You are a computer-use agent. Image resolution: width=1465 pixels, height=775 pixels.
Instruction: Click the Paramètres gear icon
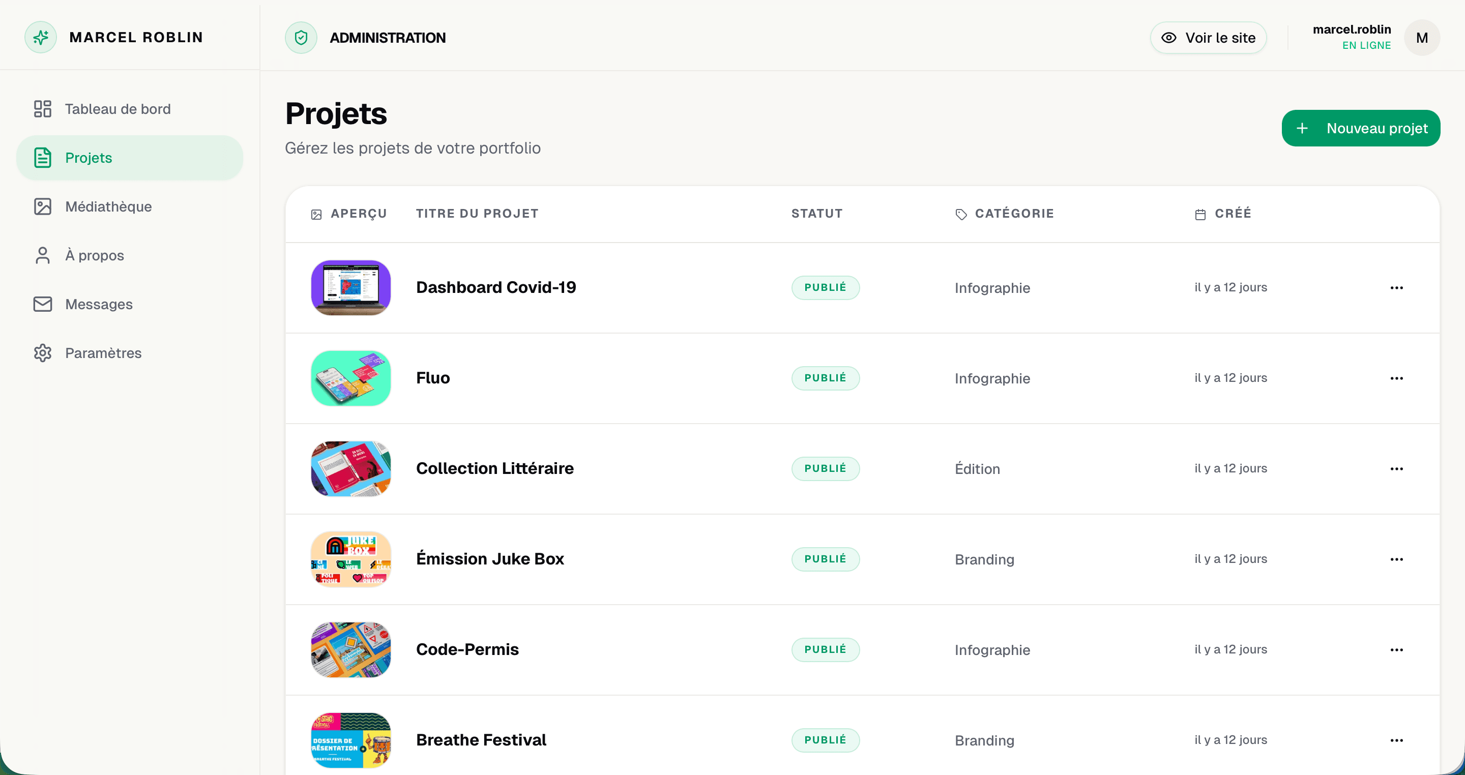pyautogui.click(x=43, y=353)
